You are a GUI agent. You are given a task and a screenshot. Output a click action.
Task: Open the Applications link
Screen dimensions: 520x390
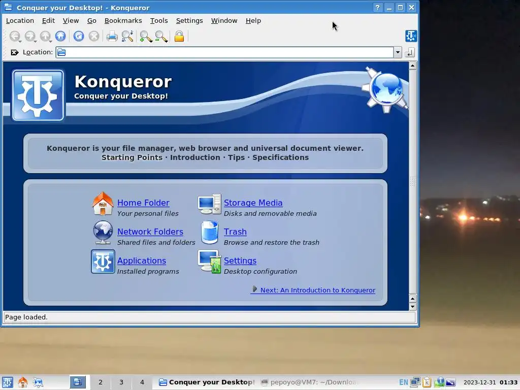(142, 261)
